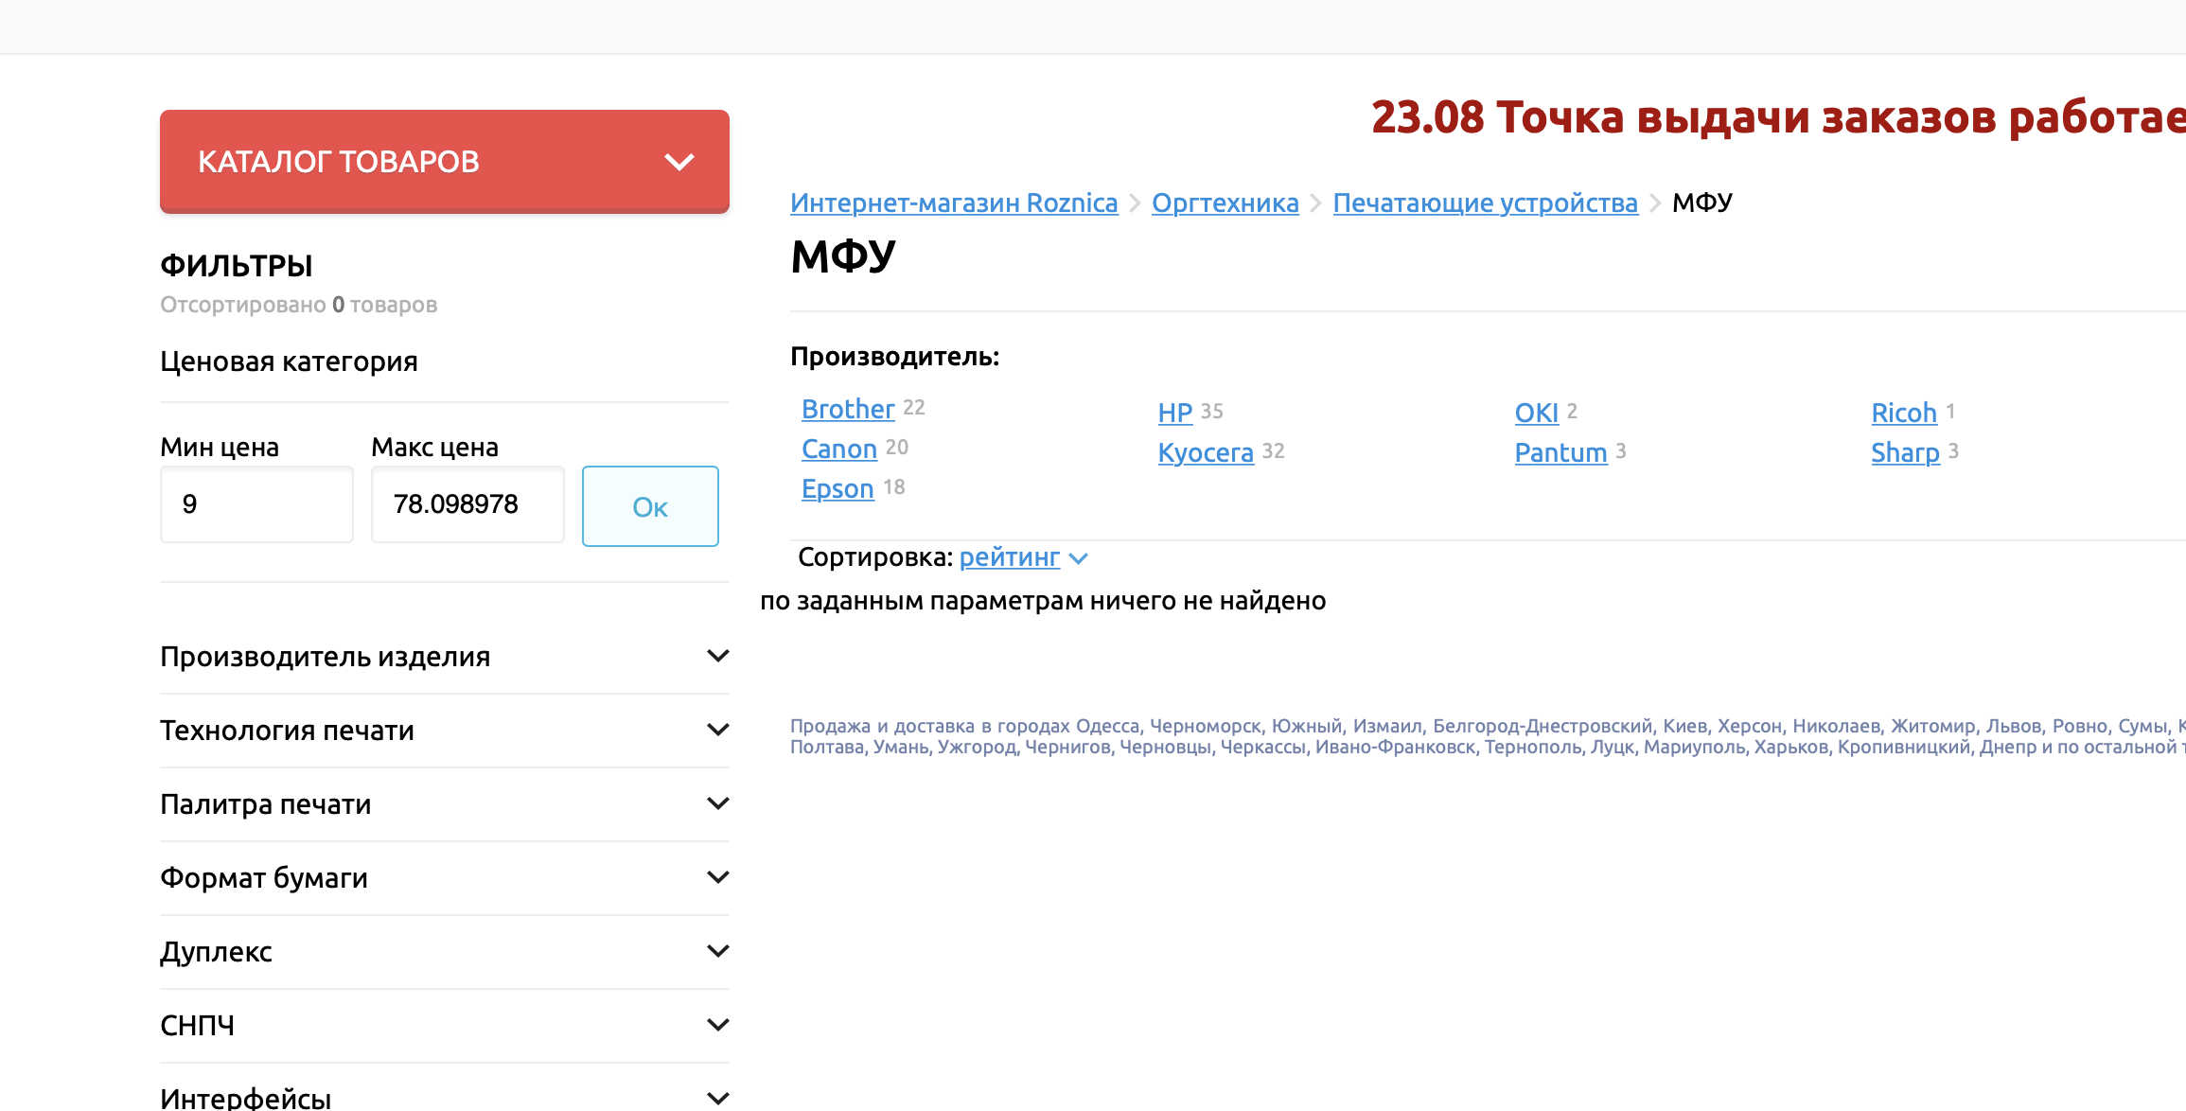Open the КАТАЛОГ ТОВАРОВ dropdown menu
The image size is (2186, 1111).
click(444, 162)
